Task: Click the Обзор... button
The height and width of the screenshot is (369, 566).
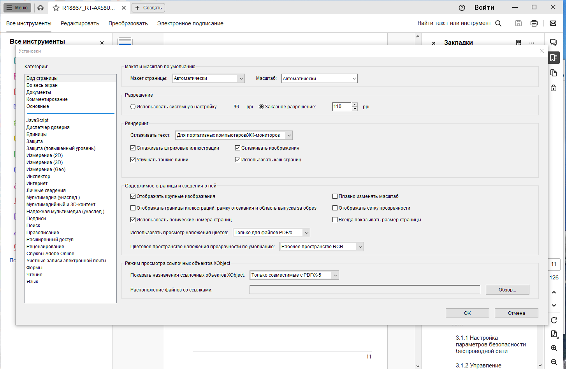Action: click(x=507, y=290)
